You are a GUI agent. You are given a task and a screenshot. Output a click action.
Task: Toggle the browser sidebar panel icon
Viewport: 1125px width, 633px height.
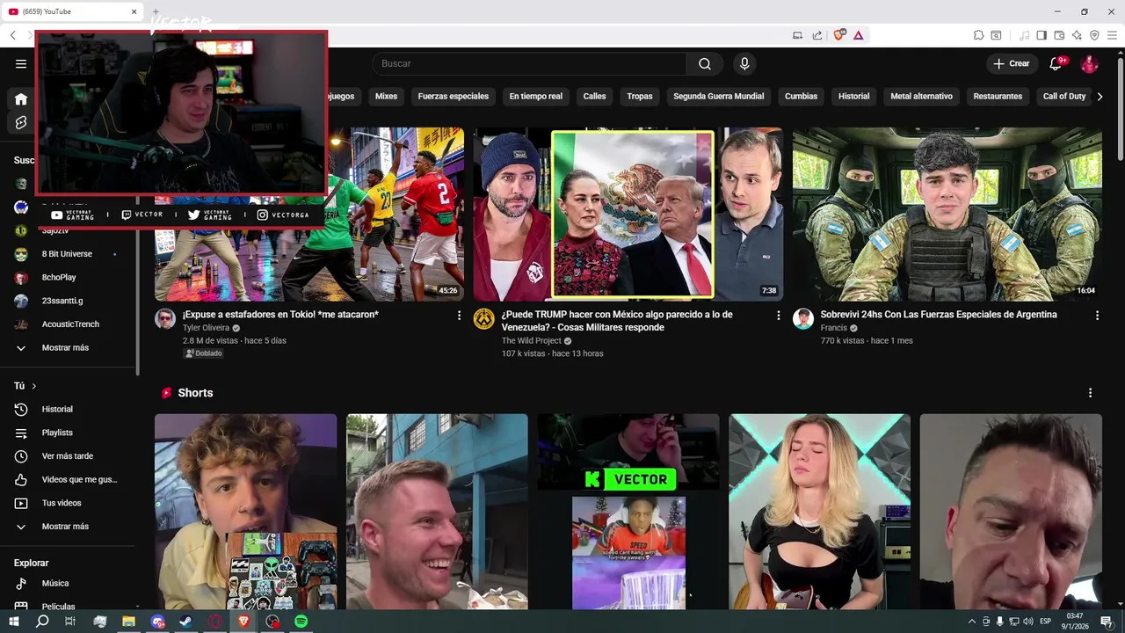1042,35
